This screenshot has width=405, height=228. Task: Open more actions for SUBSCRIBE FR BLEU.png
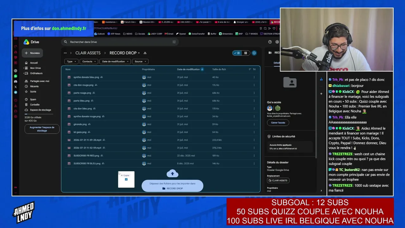tap(254, 164)
